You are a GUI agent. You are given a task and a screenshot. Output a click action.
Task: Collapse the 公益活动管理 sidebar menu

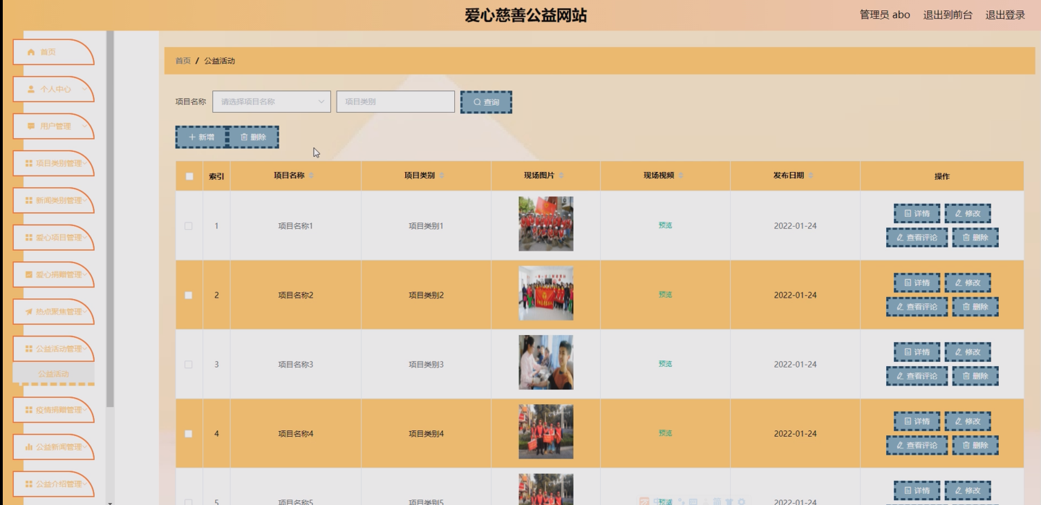(53, 349)
